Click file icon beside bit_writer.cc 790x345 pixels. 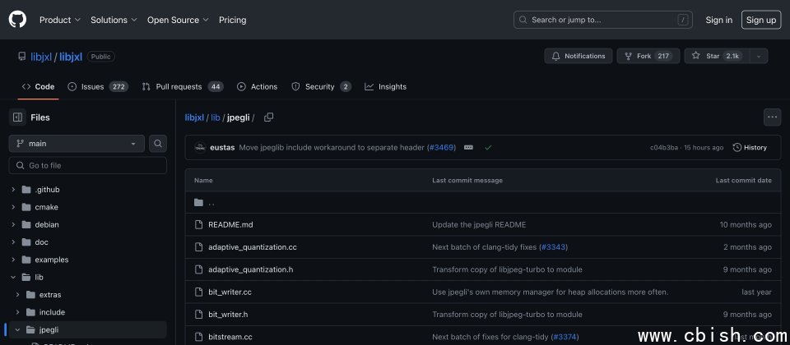[x=198, y=292]
